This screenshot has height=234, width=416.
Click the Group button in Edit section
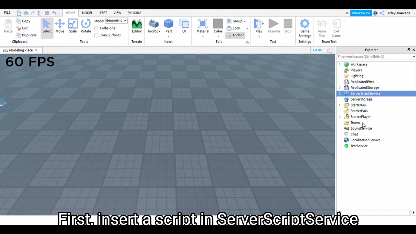[x=235, y=21]
